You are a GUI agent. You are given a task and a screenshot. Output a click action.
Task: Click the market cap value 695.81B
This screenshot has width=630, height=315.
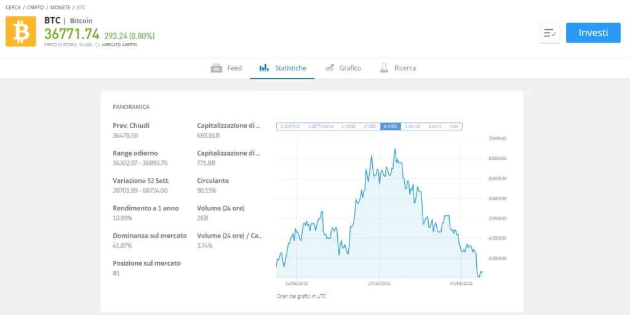click(208, 135)
